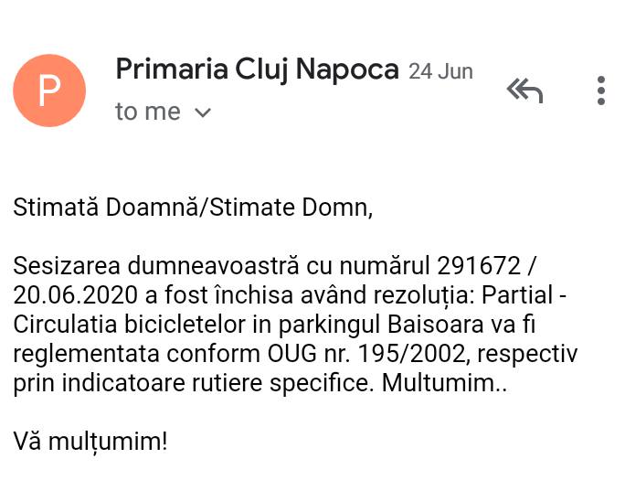Open the three-dot more options menu
625x480 pixels.
[601, 91]
